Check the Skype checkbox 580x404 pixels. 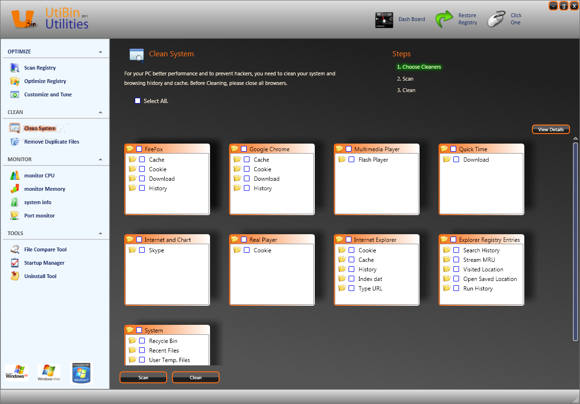(x=142, y=250)
